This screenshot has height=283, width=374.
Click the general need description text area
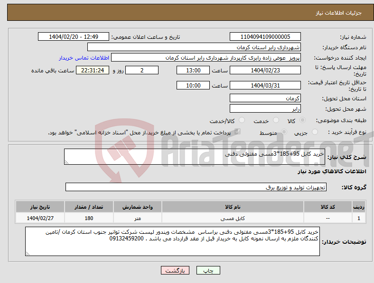tap(195, 157)
